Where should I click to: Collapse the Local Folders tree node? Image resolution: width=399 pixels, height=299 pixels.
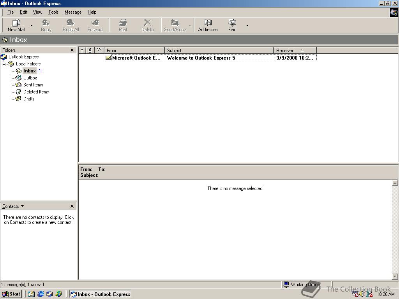coord(4,64)
